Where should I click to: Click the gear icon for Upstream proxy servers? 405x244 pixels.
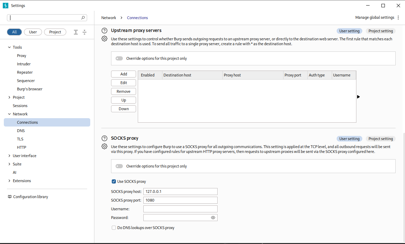point(104,39)
